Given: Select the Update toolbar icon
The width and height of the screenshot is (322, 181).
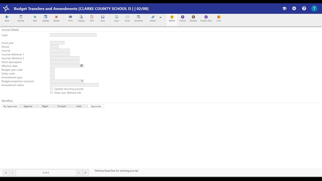Looking at the screenshot, I should click(46, 17).
